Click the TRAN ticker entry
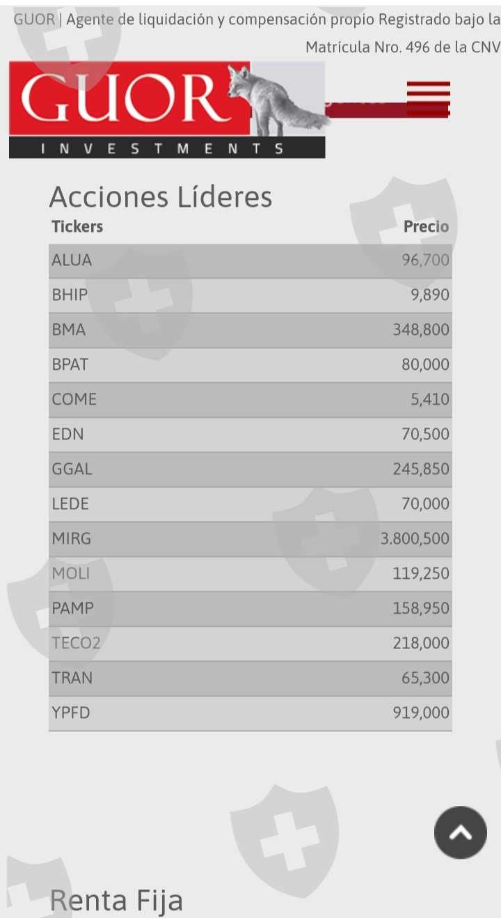The width and height of the screenshot is (501, 918). coord(72,678)
